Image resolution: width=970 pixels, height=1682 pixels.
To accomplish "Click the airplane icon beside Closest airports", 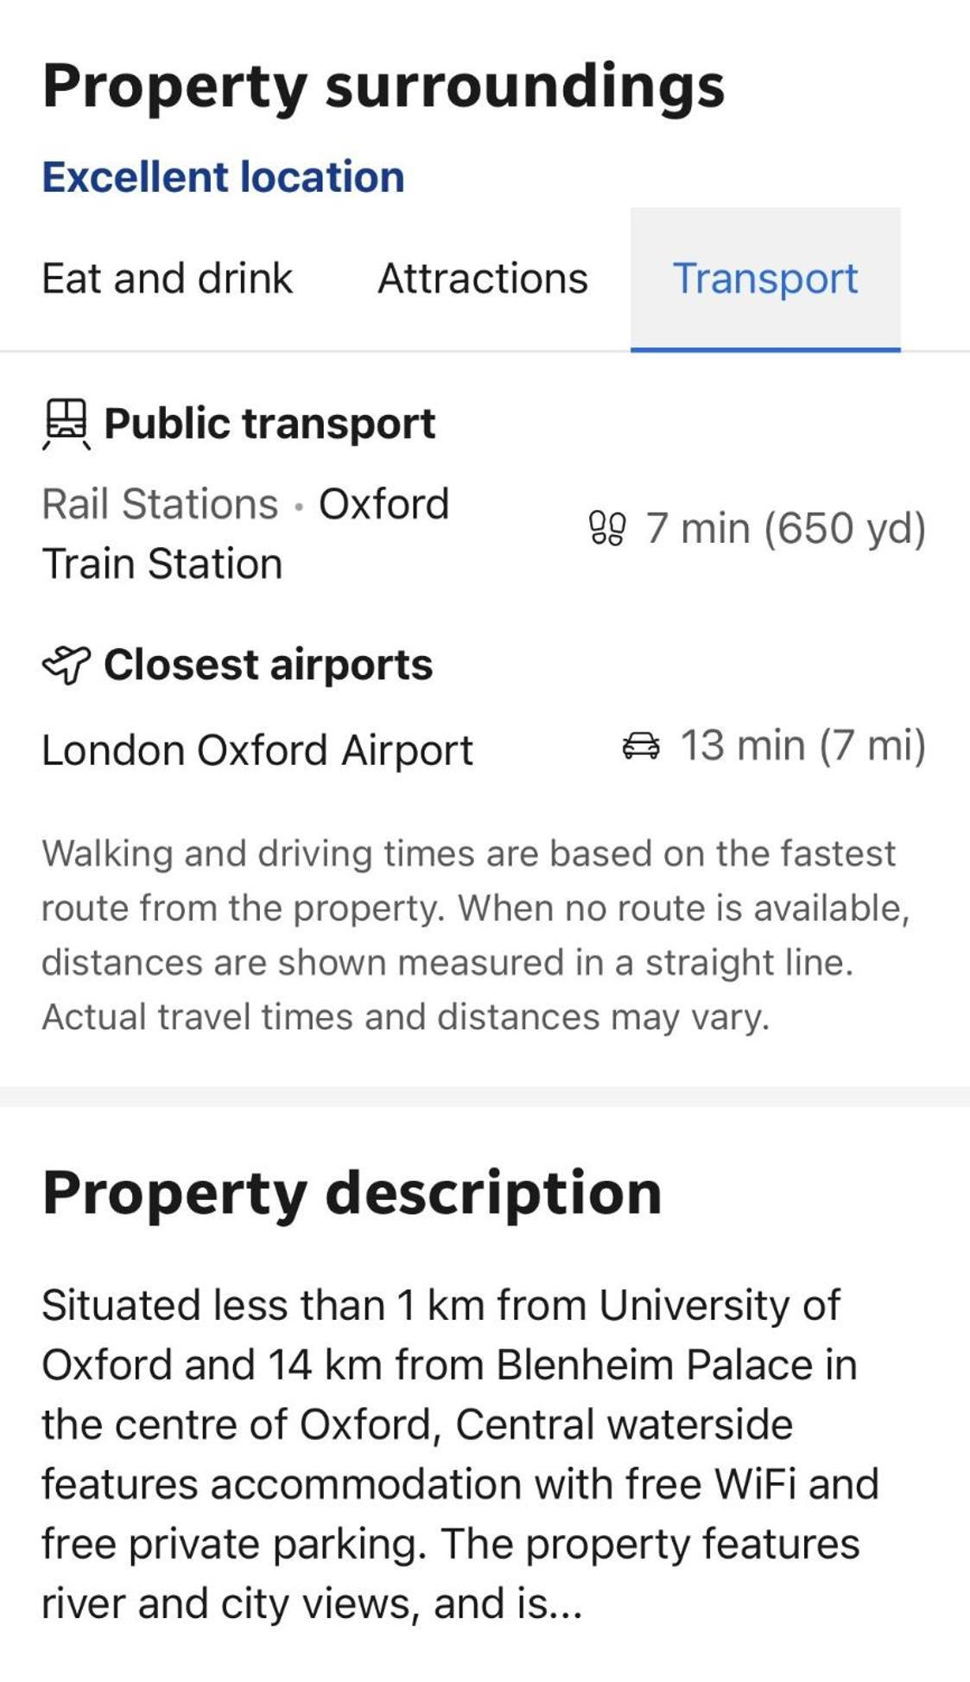I will [x=66, y=665].
